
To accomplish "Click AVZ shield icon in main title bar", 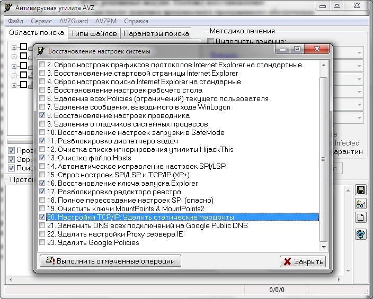I will pyautogui.click(x=8, y=7).
